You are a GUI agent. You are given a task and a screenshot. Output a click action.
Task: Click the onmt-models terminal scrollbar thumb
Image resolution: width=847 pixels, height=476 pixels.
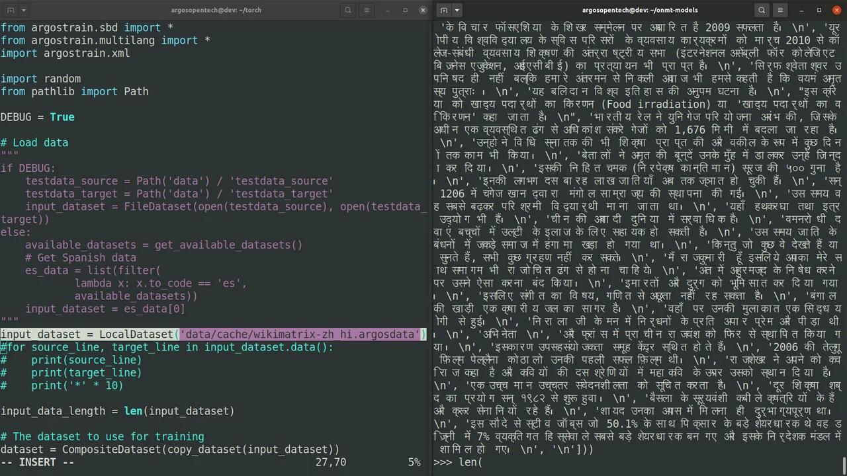coord(844,465)
